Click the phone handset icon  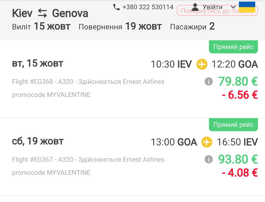(116, 7)
